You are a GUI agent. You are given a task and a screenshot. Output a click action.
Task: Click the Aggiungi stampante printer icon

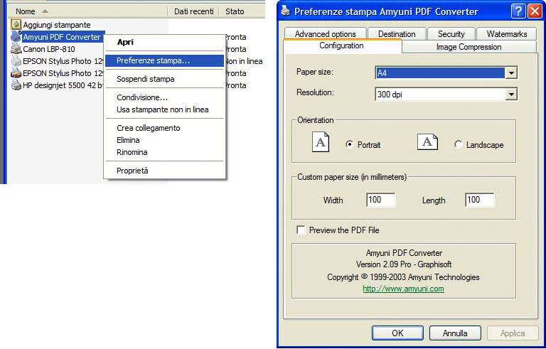(16, 25)
